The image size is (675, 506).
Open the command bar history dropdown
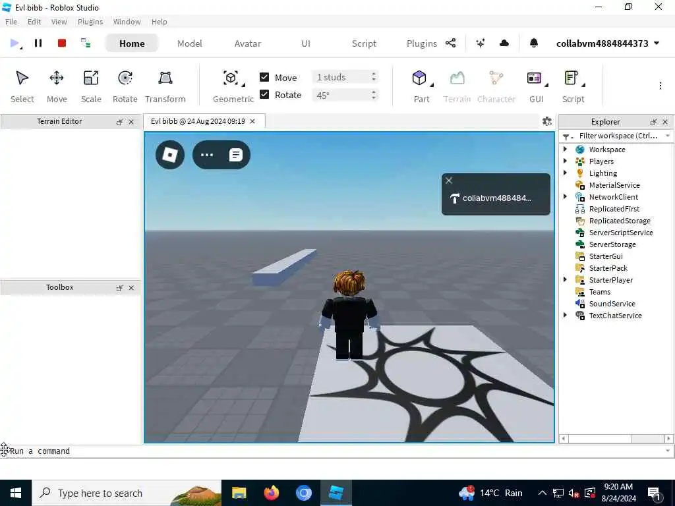(668, 451)
